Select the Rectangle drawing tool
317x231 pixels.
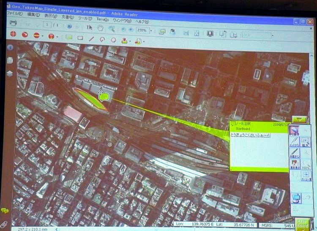80,38
